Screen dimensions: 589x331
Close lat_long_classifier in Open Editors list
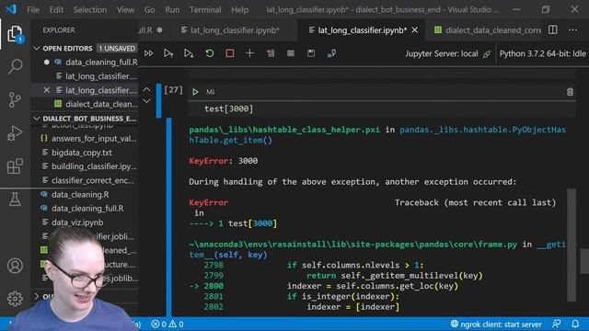[47, 90]
